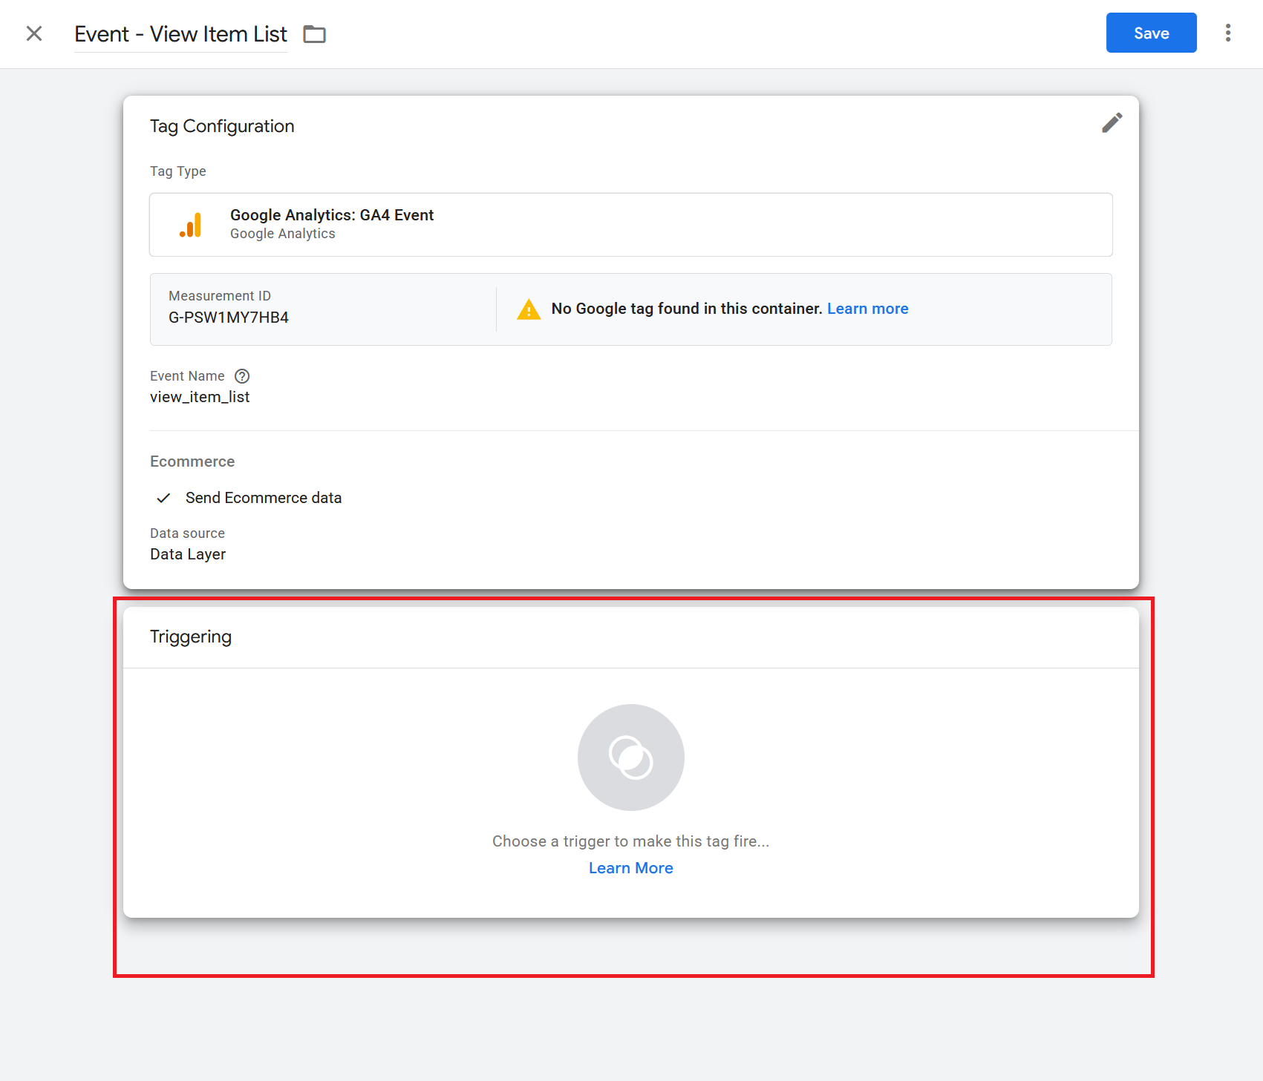Click the 'Google Analytics' vendor subtitle
This screenshot has height=1081, width=1263.
point(283,234)
